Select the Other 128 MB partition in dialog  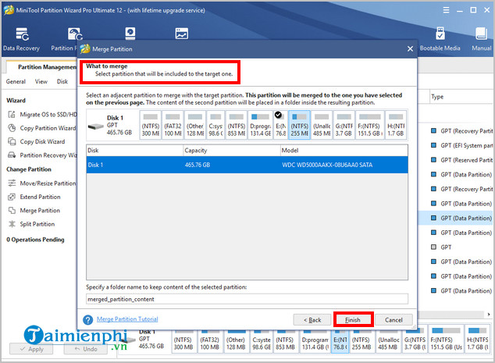195,126
